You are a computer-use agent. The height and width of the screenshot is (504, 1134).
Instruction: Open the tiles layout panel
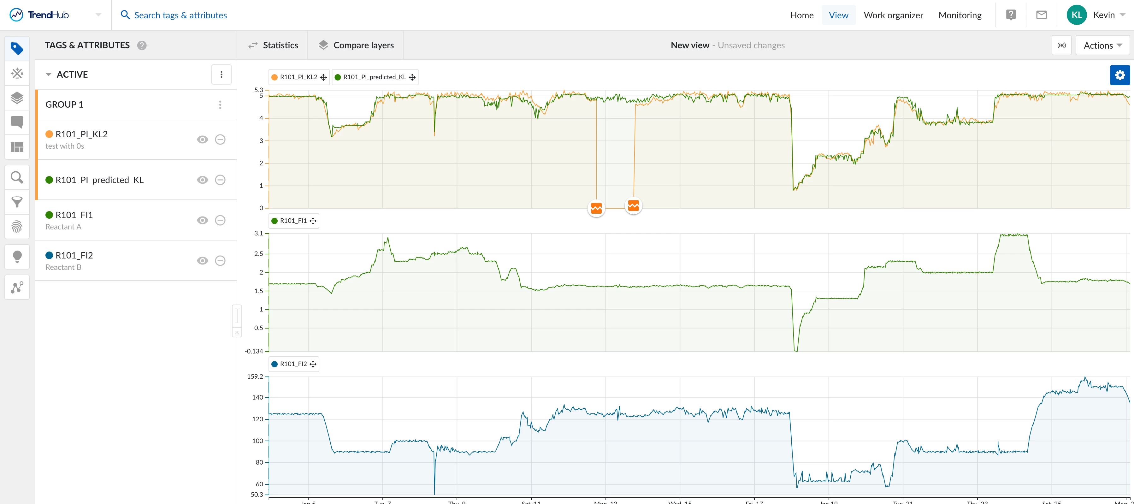(17, 147)
